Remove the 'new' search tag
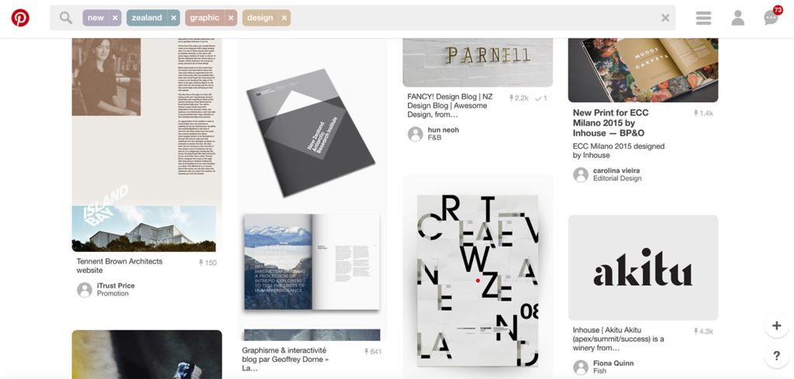This screenshot has height=379, width=794. 115,18
